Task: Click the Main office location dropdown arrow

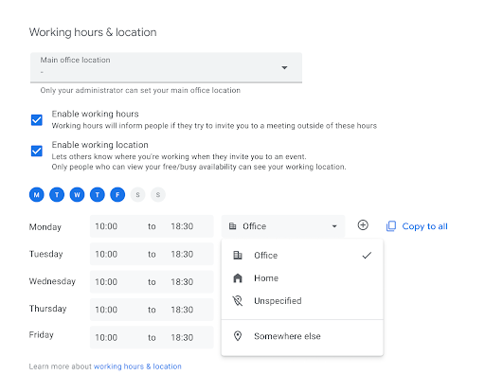Action: click(x=284, y=67)
